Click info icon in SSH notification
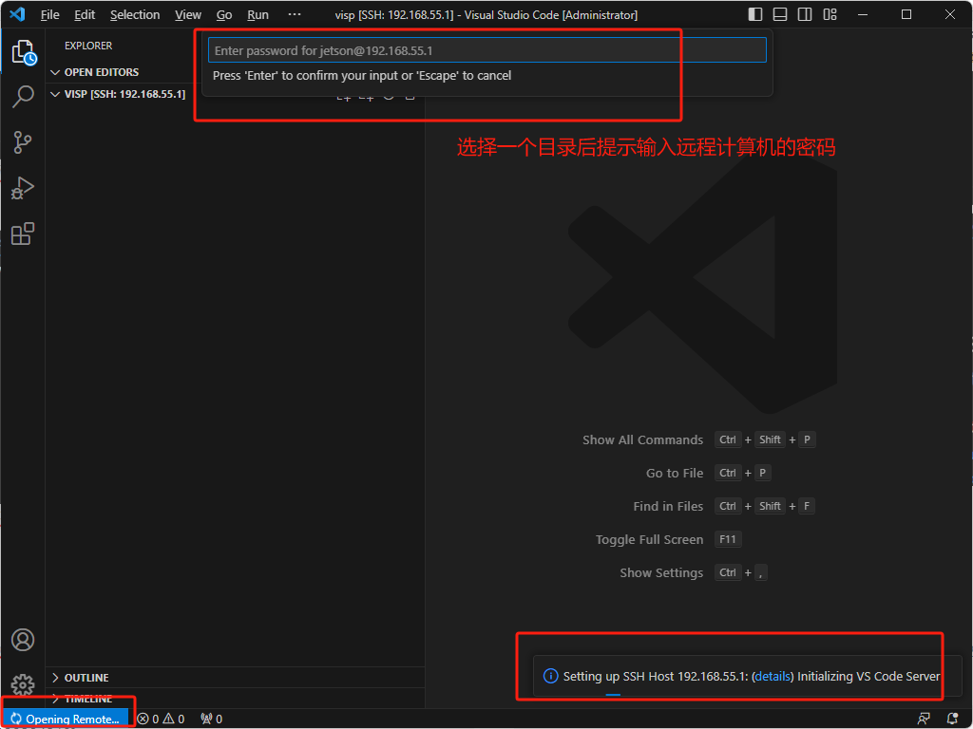This screenshot has width=973, height=729. pos(550,676)
